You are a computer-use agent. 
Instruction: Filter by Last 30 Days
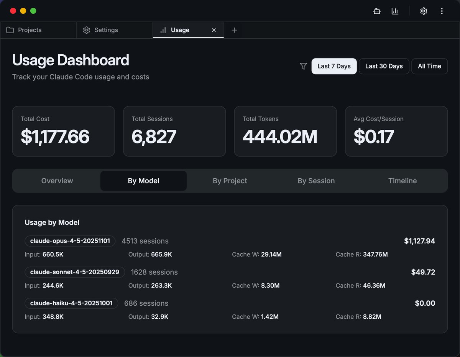coord(384,66)
